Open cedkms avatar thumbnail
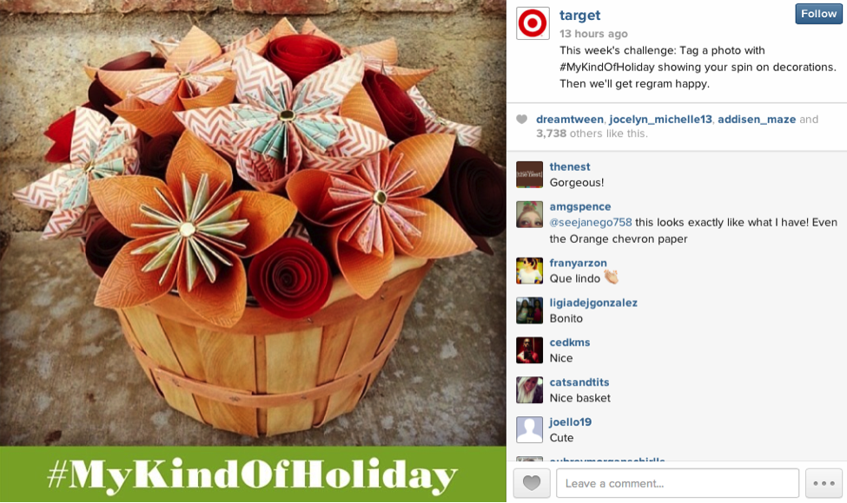The image size is (847, 503). (x=529, y=349)
